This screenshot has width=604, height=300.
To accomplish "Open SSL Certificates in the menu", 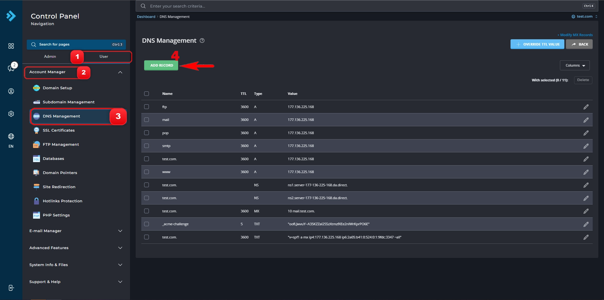I will point(59,130).
